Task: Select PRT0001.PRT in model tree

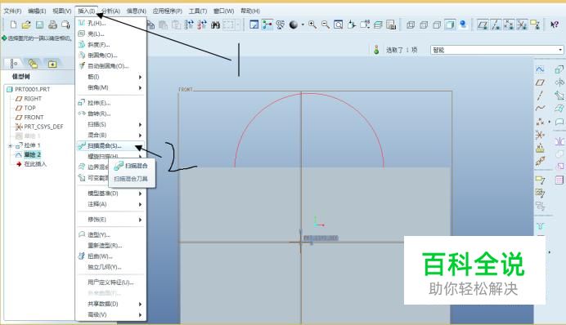Action: point(33,89)
